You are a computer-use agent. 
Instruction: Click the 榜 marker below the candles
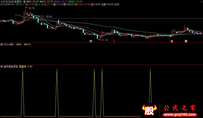click(x=186, y=41)
